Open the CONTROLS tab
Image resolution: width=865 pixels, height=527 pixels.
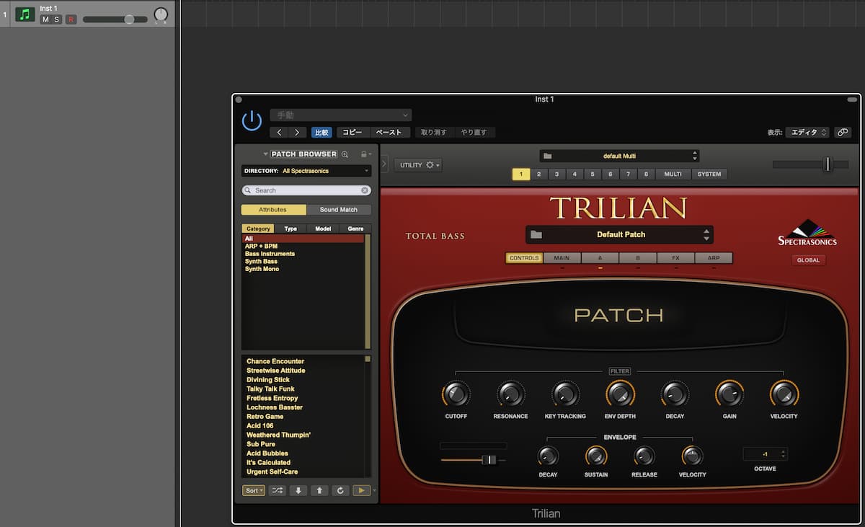[524, 258]
